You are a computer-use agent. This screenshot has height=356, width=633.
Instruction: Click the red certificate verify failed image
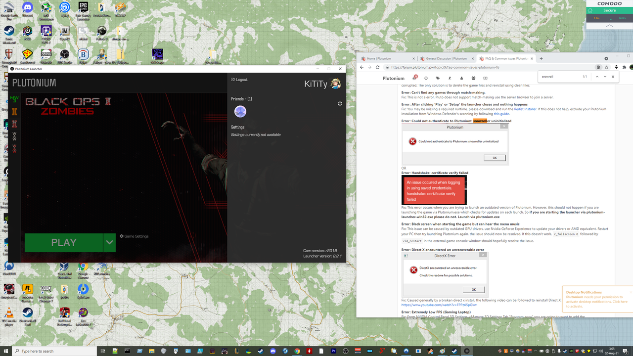[434, 190]
